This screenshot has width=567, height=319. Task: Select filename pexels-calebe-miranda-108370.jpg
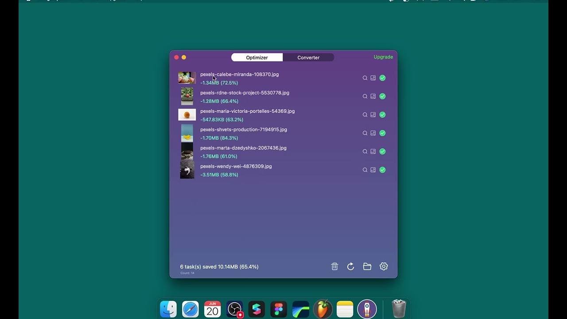click(239, 74)
